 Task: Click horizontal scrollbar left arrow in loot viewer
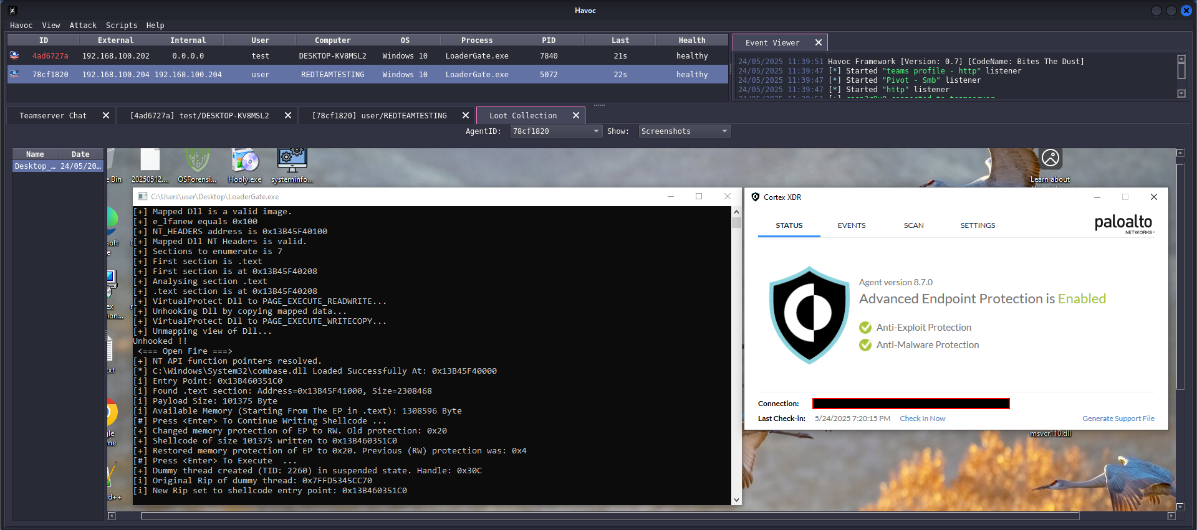pos(112,516)
